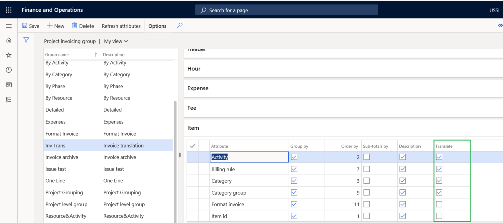Toggle Sub-totals by for Category row
The width and height of the screenshot is (503, 223).
367,181
